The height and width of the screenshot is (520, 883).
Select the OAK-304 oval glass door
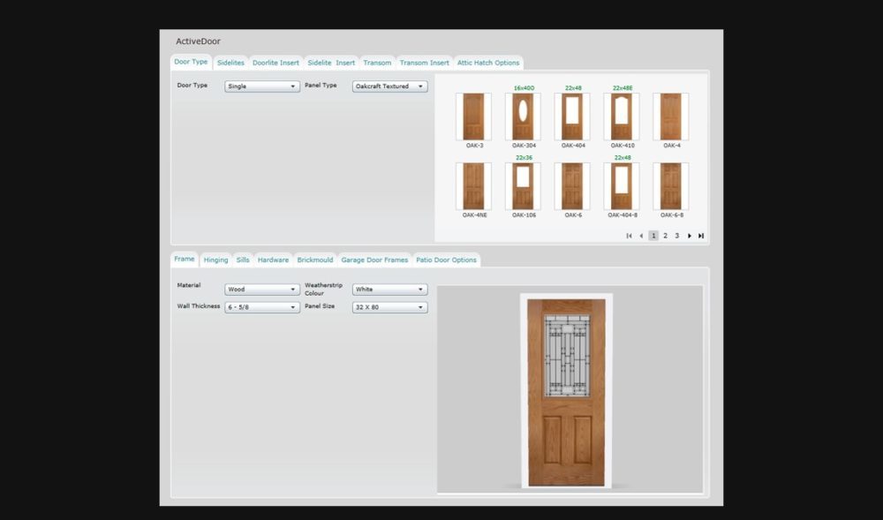tap(524, 117)
